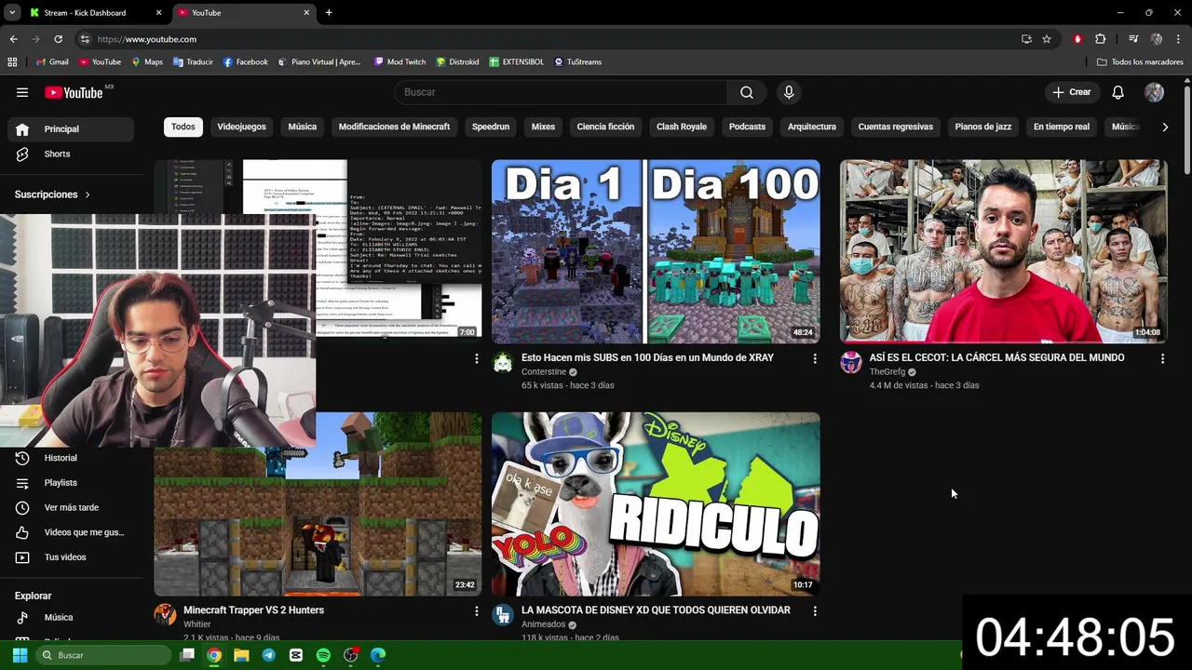Open a new Chrome tab
The image size is (1192, 670).
[329, 13]
